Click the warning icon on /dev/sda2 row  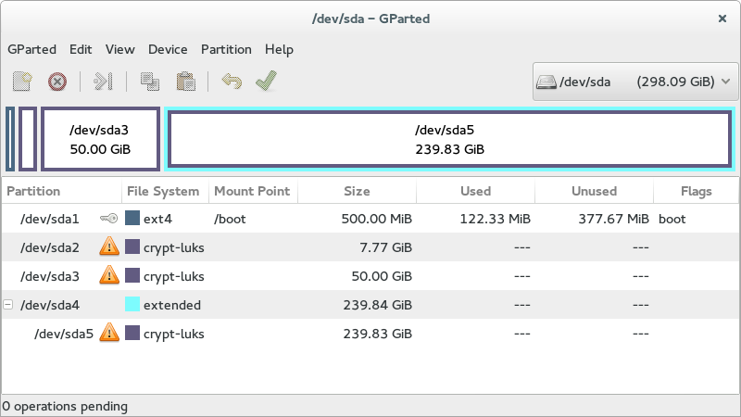(x=109, y=246)
